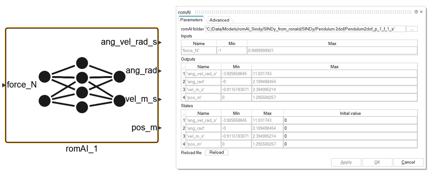Click the Outputs table corner selector
Image resolution: width=434 pixels, height=176 pixels.
click(x=183, y=67)
